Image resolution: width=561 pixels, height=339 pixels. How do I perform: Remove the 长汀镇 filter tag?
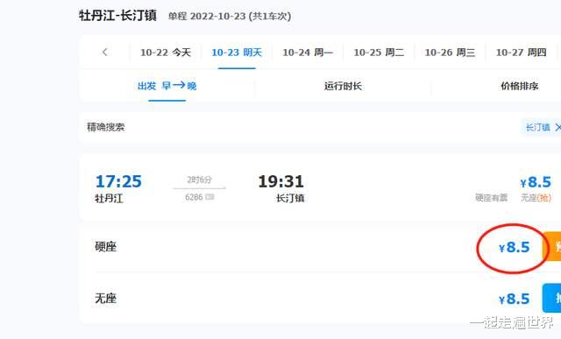point(557,127)
